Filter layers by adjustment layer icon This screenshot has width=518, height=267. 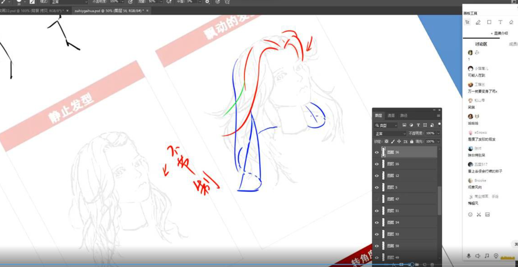tap(411, 125)
